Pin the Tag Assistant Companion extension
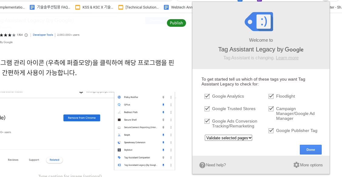The width and height of the screenshot is (342, 177). (163, 158)
